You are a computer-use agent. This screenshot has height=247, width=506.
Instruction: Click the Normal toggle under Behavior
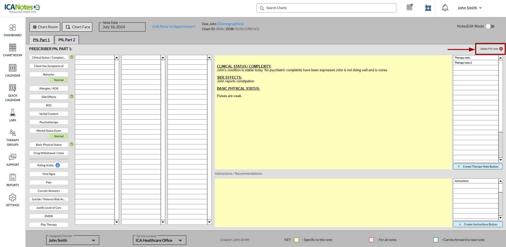(x=59, y=80)
